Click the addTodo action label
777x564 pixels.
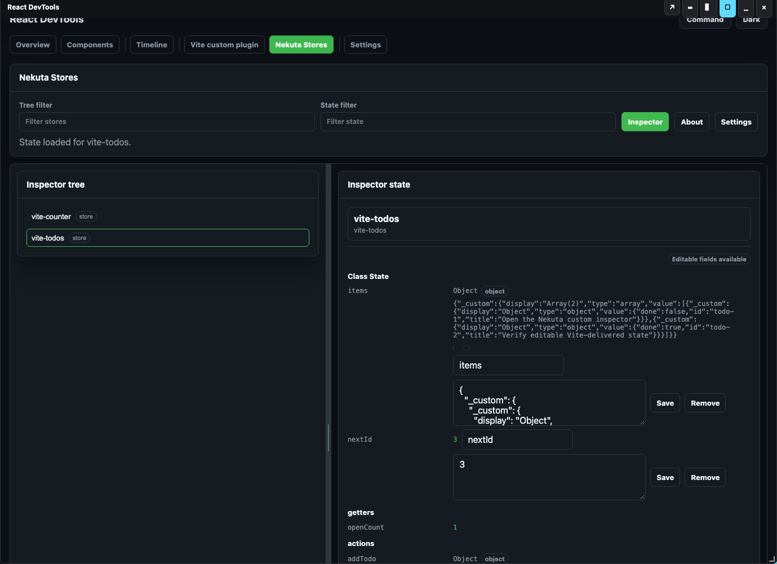tap(362, 559)
